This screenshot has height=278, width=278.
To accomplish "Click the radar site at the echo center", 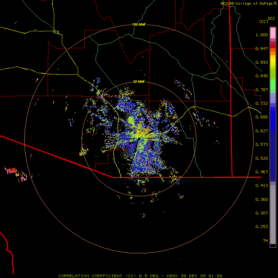I will coord(139,139).
